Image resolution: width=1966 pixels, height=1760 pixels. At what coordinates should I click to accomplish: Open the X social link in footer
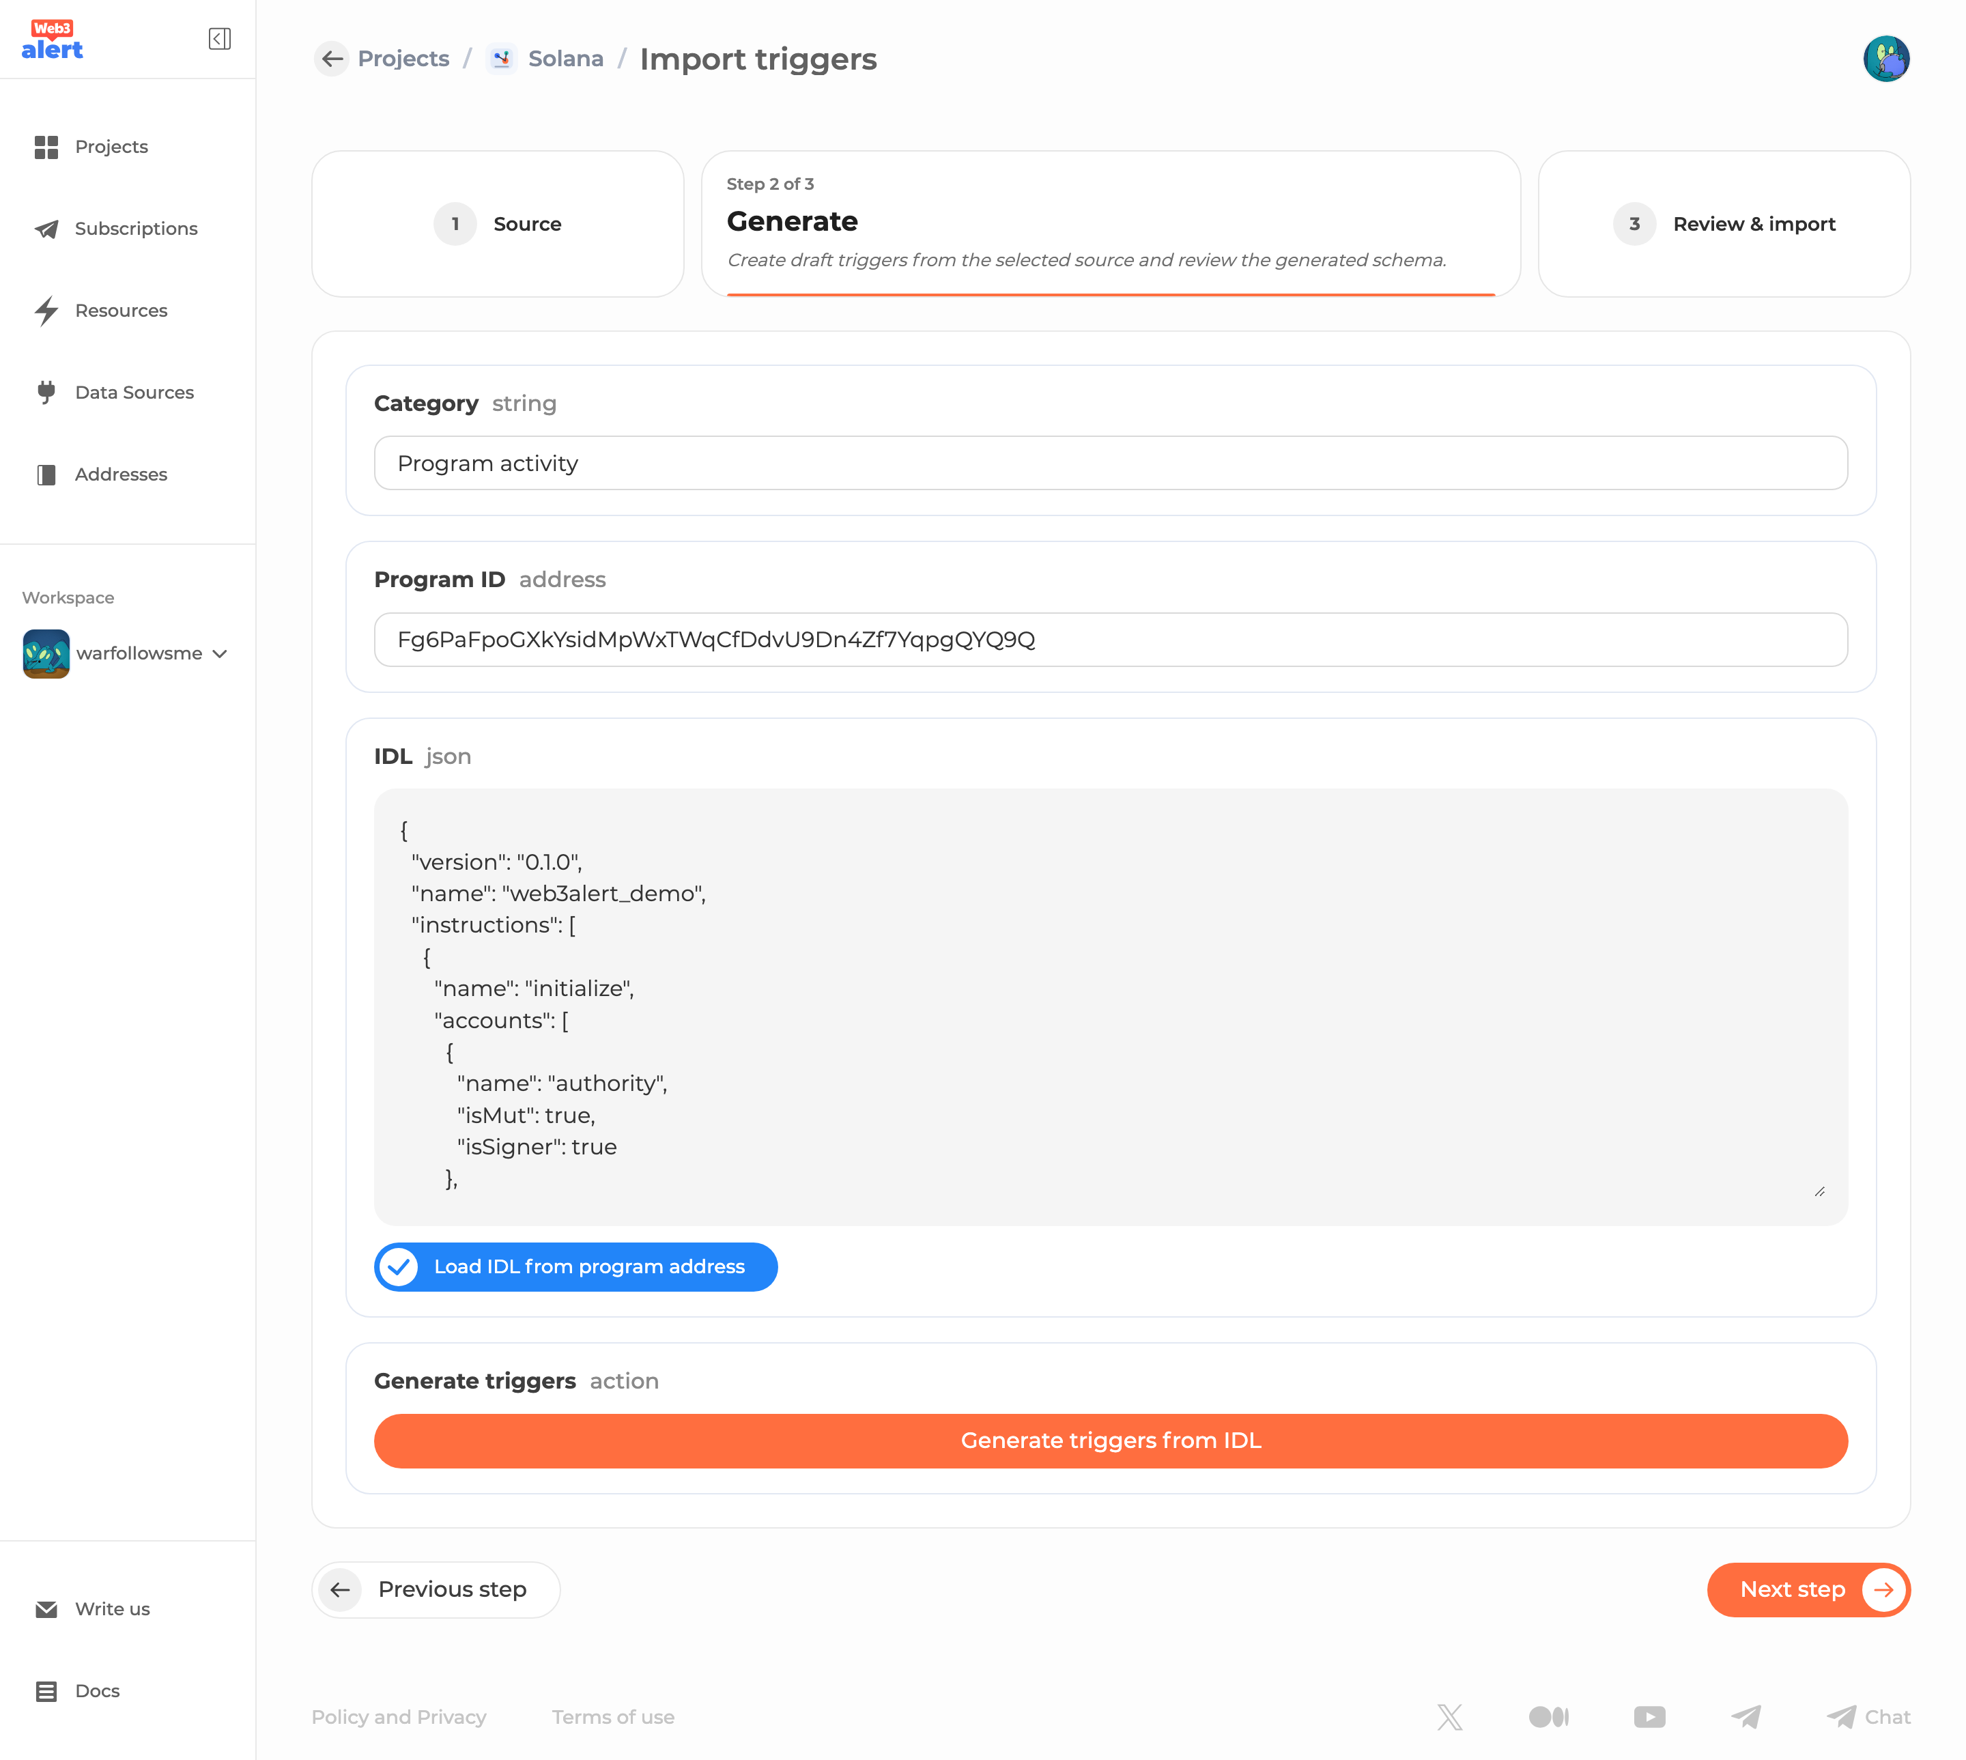(x=1450, y=1718)
